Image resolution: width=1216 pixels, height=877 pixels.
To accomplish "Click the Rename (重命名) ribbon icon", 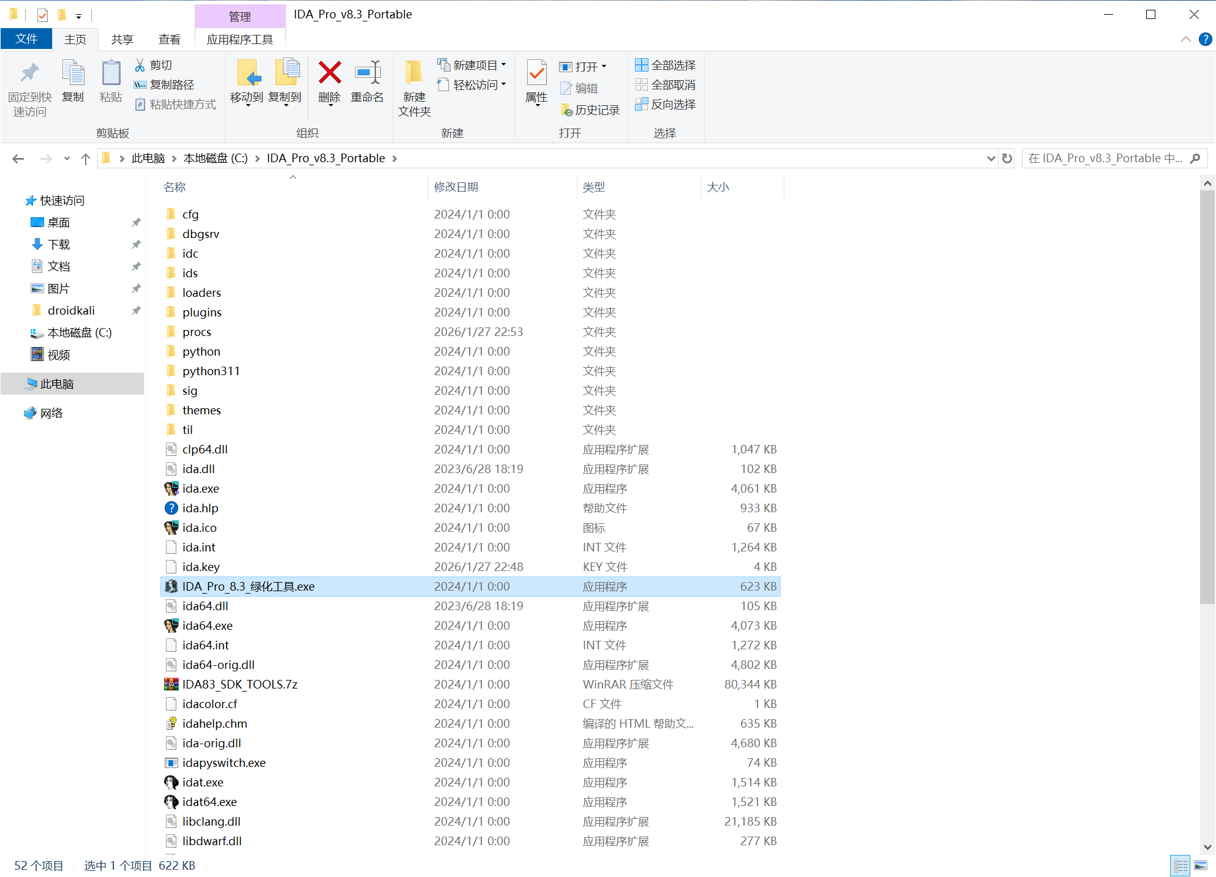I will coord(367,73).
